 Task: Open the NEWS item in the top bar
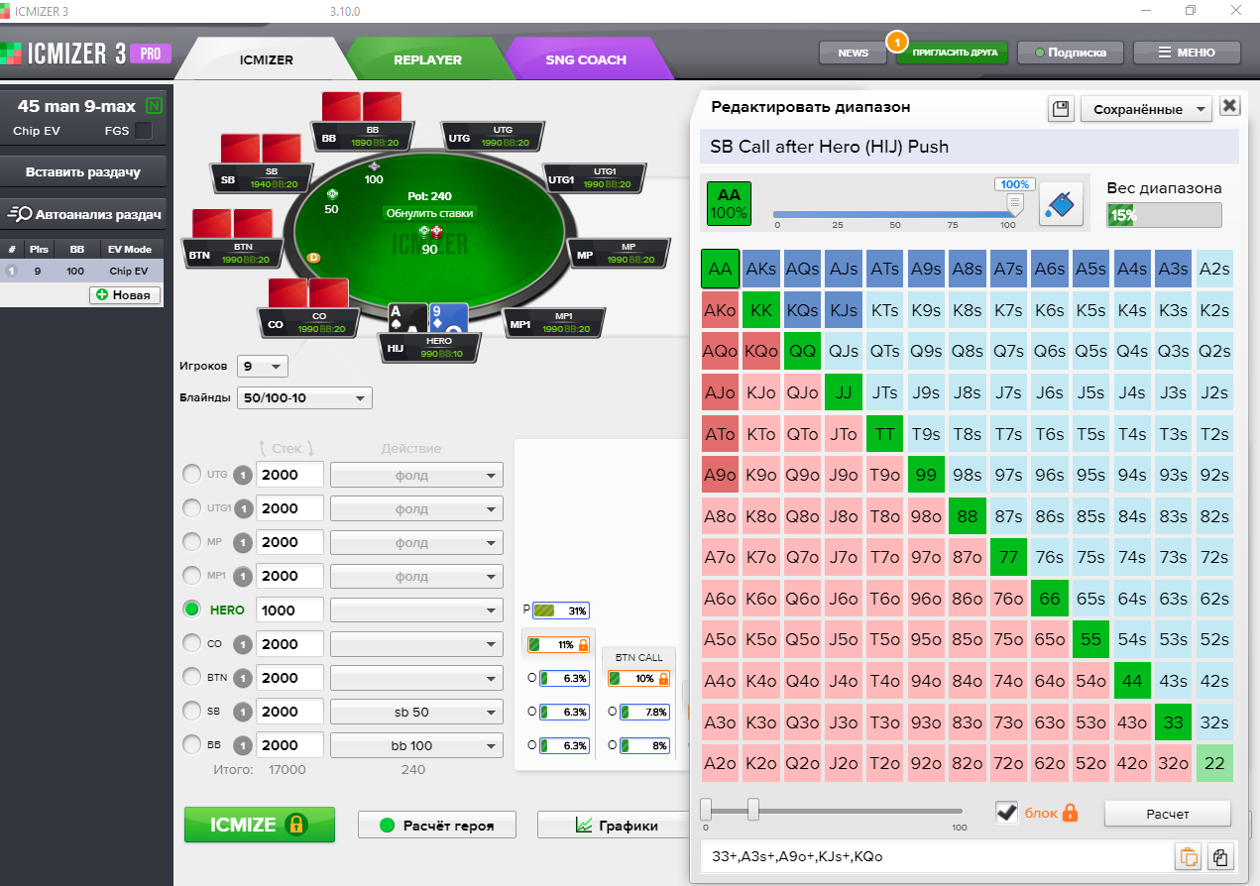(853, 53)
